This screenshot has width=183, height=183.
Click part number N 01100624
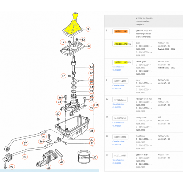(120, 118)
